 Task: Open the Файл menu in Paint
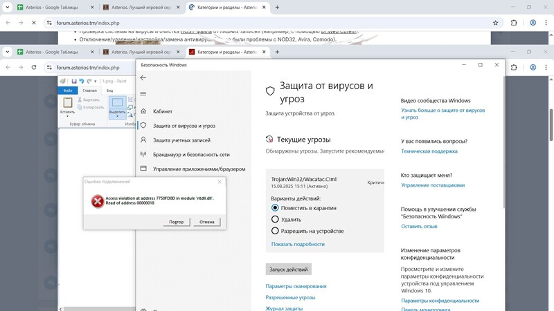[x=68, y=91]
